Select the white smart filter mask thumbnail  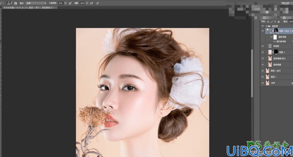click(x=275, y=37)
